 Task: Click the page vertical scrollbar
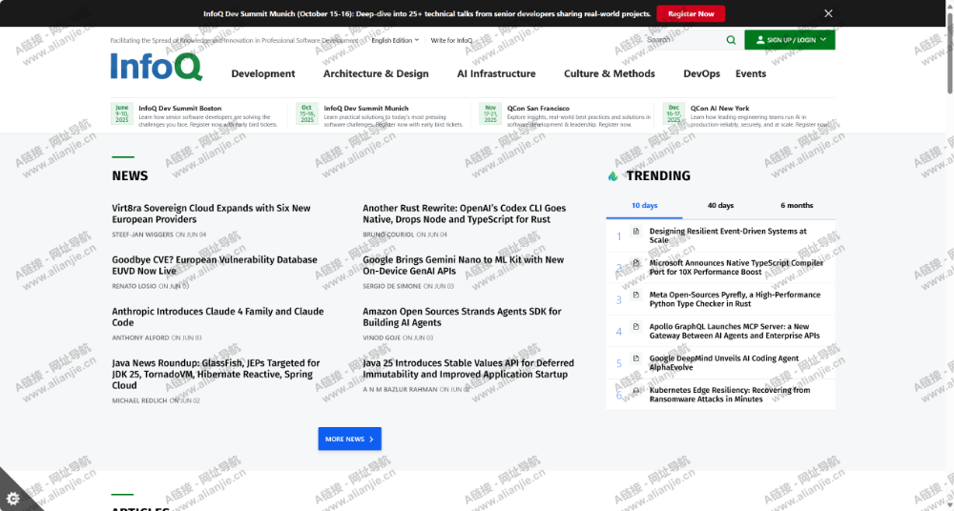(950, 54)
